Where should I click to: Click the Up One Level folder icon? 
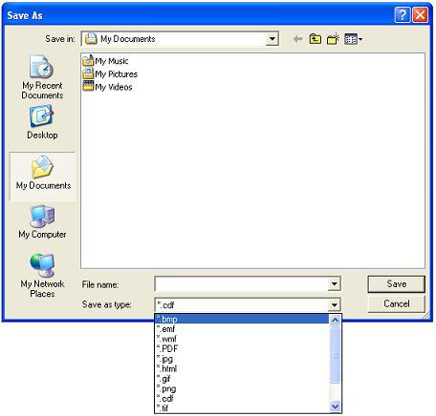tap(316, 39)
